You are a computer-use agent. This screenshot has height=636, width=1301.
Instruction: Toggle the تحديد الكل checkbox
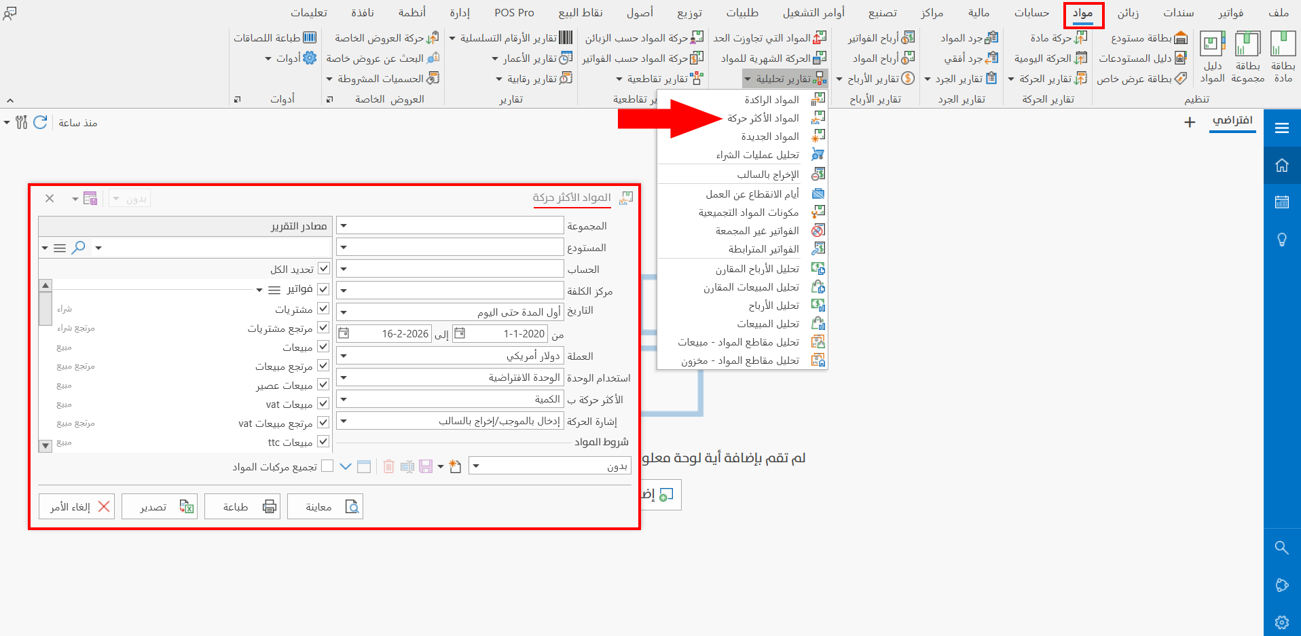coord(325,268)
